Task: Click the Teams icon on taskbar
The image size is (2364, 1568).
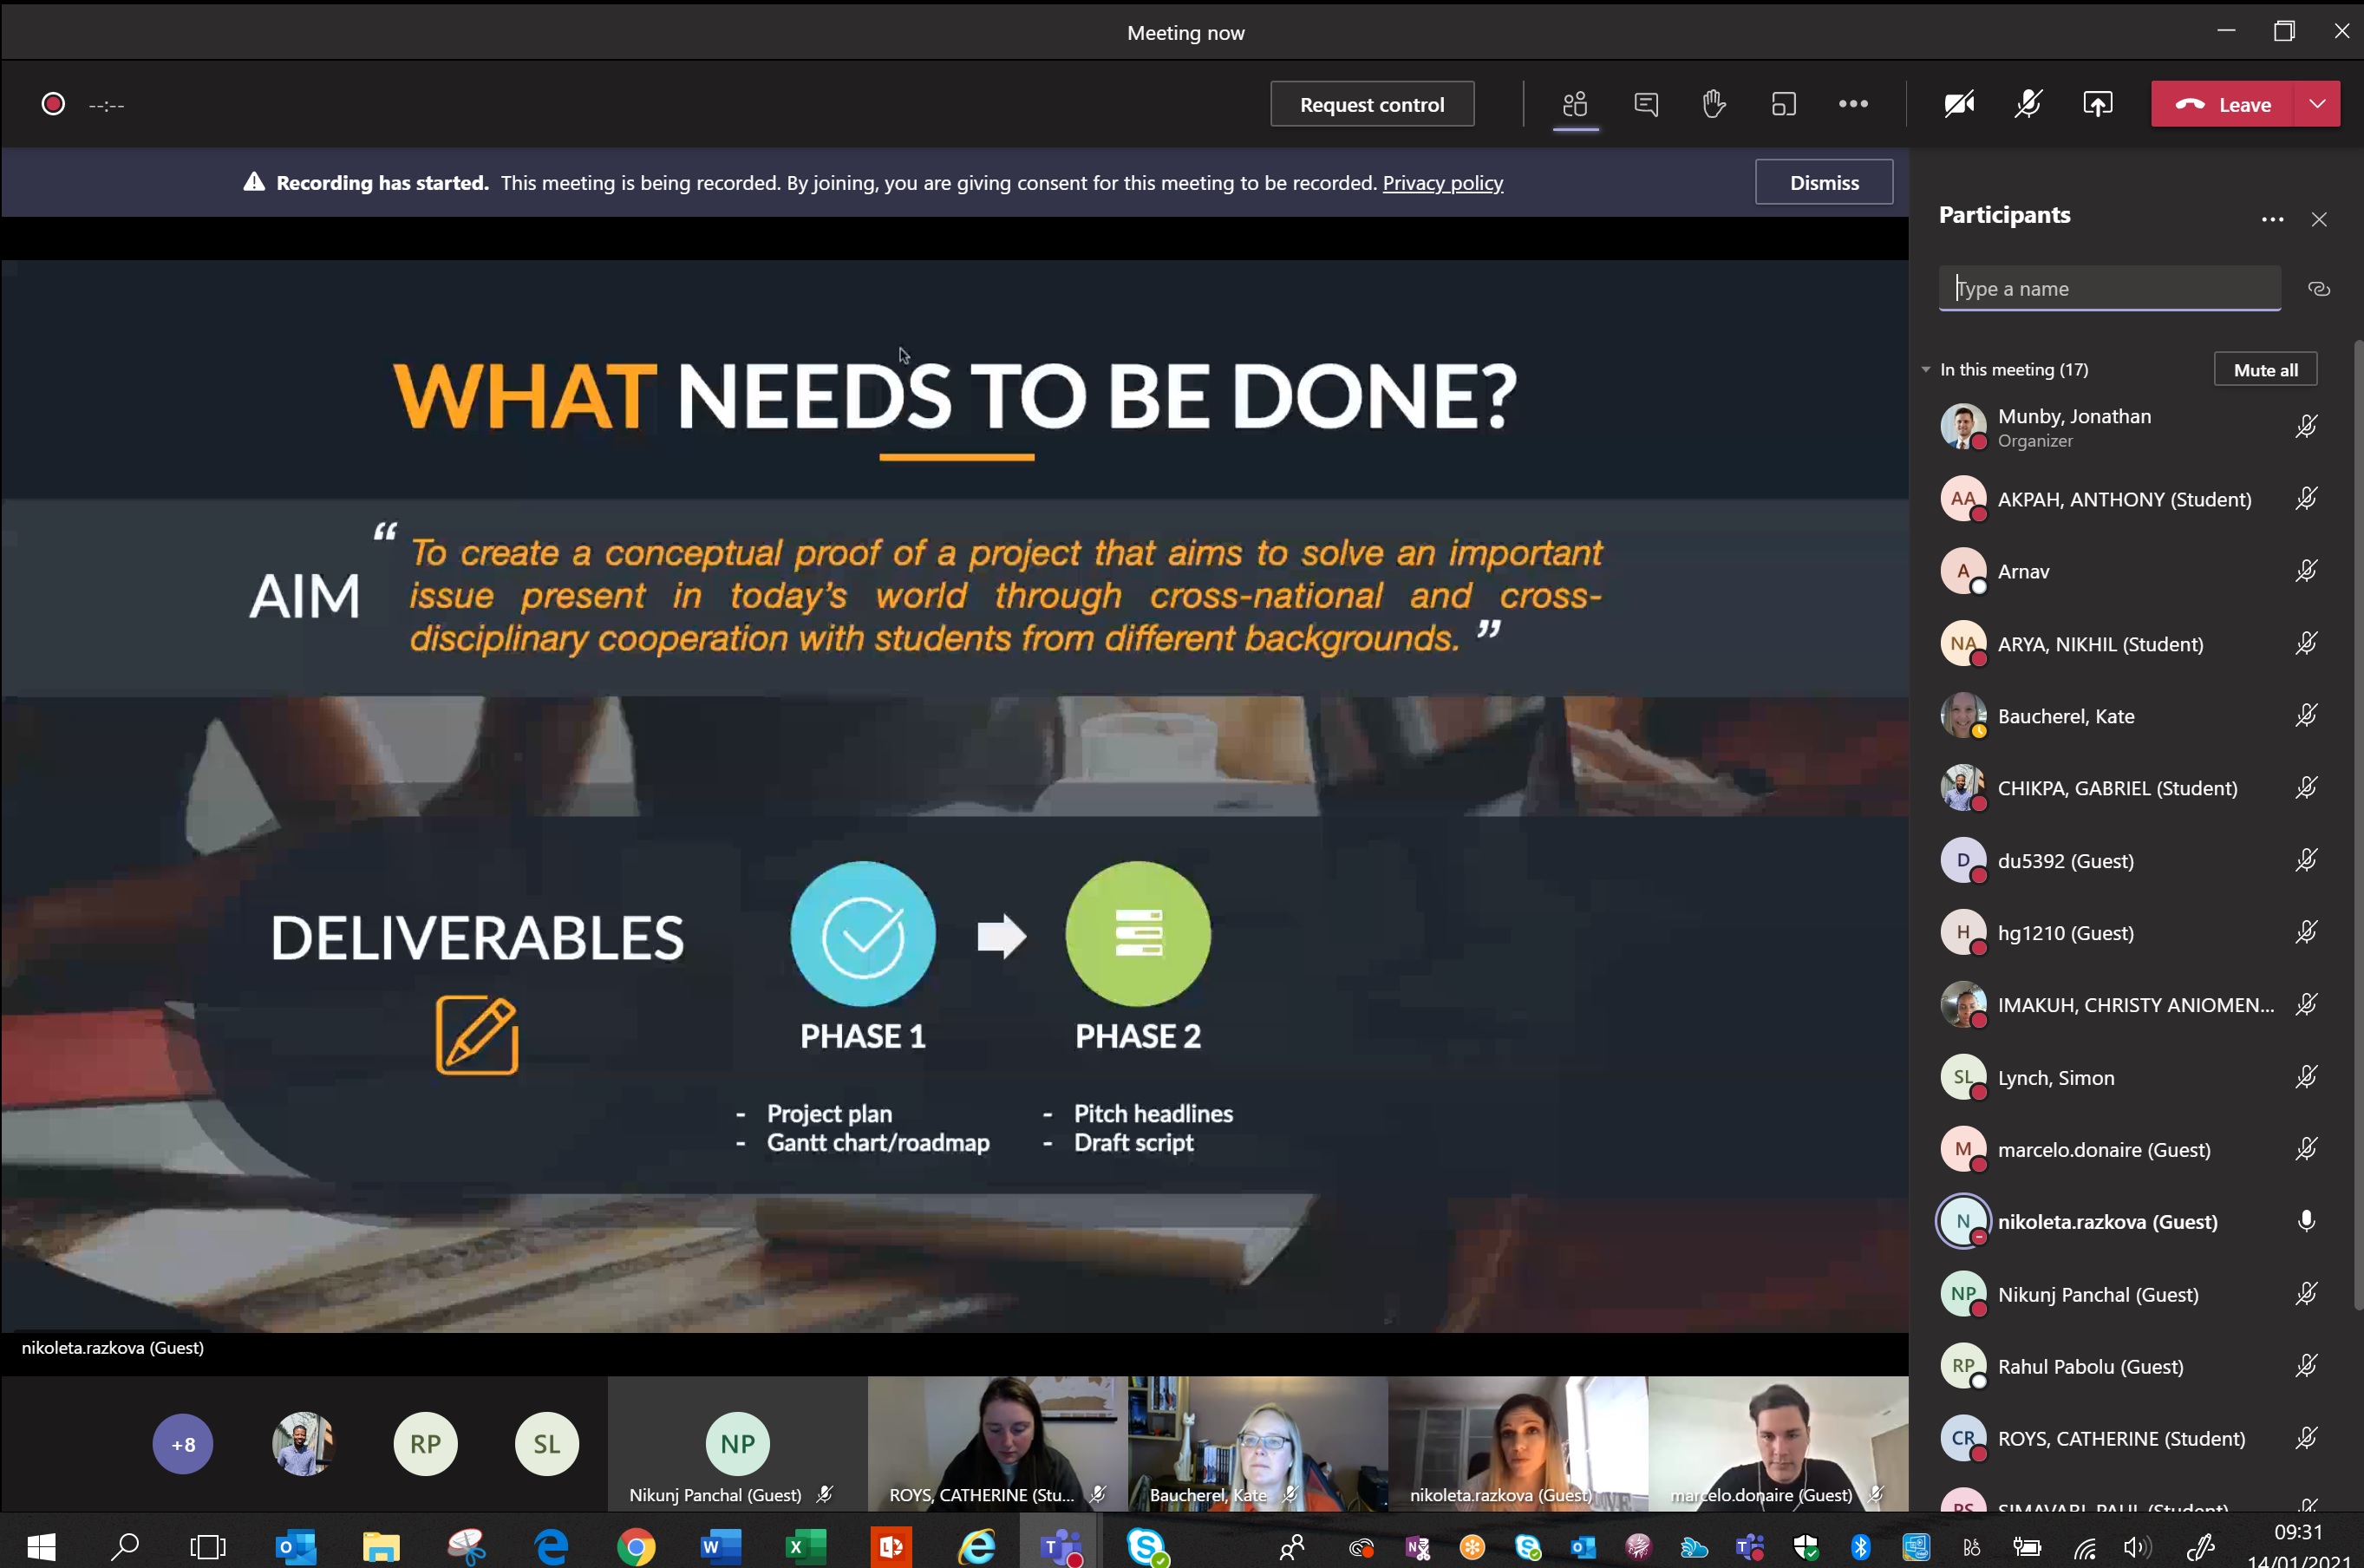Action: click(x=1060, y=1546)
